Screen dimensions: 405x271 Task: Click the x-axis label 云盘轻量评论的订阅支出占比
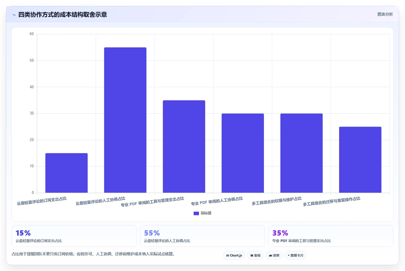pyautogui.click(x=42, y=201)
